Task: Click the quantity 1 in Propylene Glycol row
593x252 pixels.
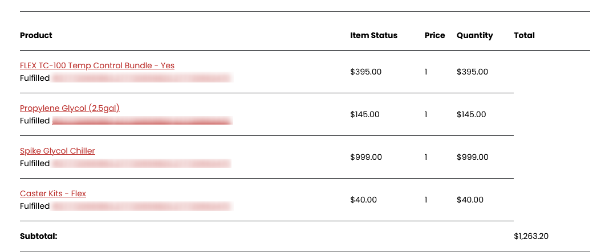Action: (x=426, y=114)
